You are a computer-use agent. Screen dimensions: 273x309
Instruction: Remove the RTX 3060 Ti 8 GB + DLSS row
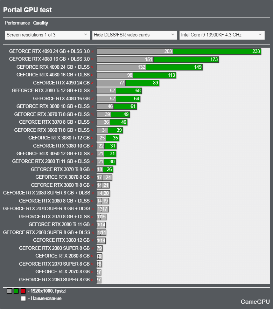point(92,130)
